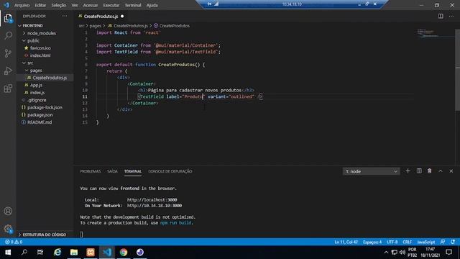
Task: Click the 'Ln 11, Col 47' status entry
Action: click(346, 242)
